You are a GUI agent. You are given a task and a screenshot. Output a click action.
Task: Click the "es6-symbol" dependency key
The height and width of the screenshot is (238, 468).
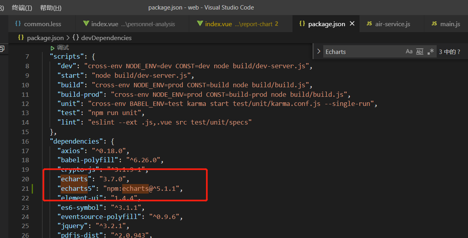point(80,207)
